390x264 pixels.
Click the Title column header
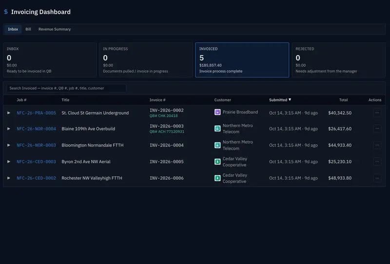pos(65,100)
